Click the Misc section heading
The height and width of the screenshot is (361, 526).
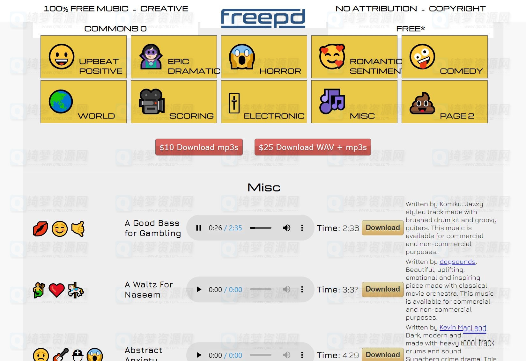pos(264,187)
